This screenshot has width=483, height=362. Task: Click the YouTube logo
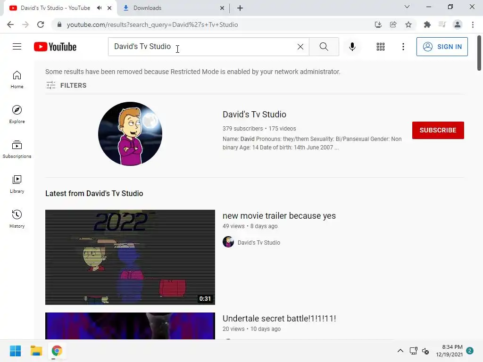pos(55,47)
